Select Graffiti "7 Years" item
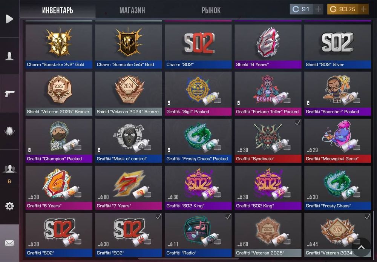This screenshot has height=262, width=377. point(129,188)
